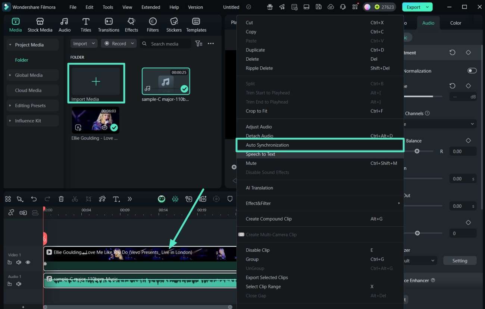
Task: Select the sample-C major audio thumbnail
Action: pyautogui.click(x=166, y=81)
